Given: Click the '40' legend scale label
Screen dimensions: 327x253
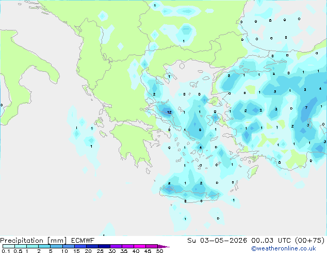Looking at the screenshot, I should point(136,251).
